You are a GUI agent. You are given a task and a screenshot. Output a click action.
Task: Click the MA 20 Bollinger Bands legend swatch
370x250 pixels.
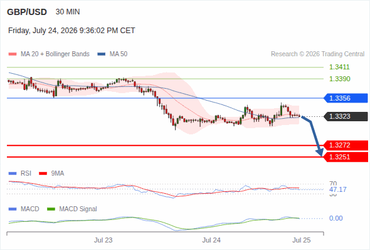[13, 54]
